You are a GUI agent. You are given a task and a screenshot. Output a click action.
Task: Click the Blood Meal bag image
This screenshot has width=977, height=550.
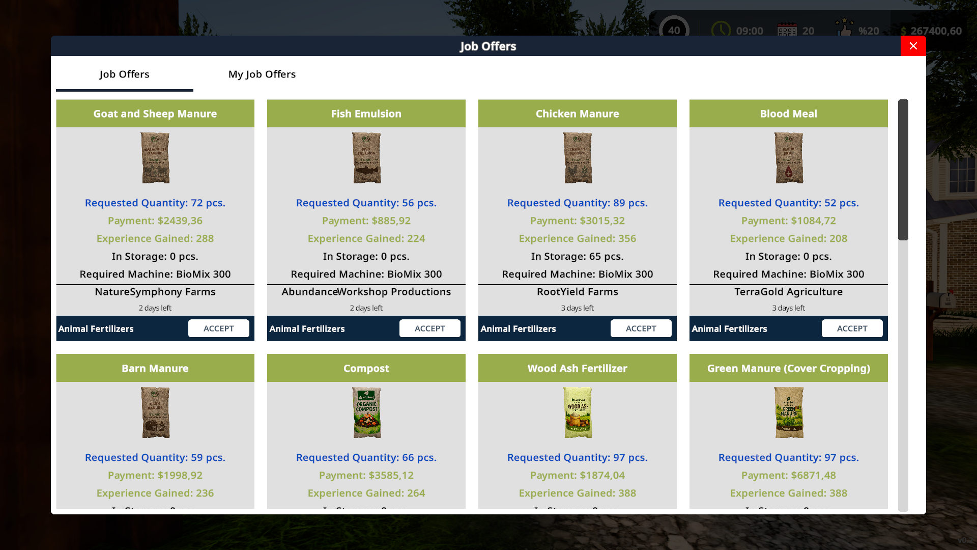point(789,158)
